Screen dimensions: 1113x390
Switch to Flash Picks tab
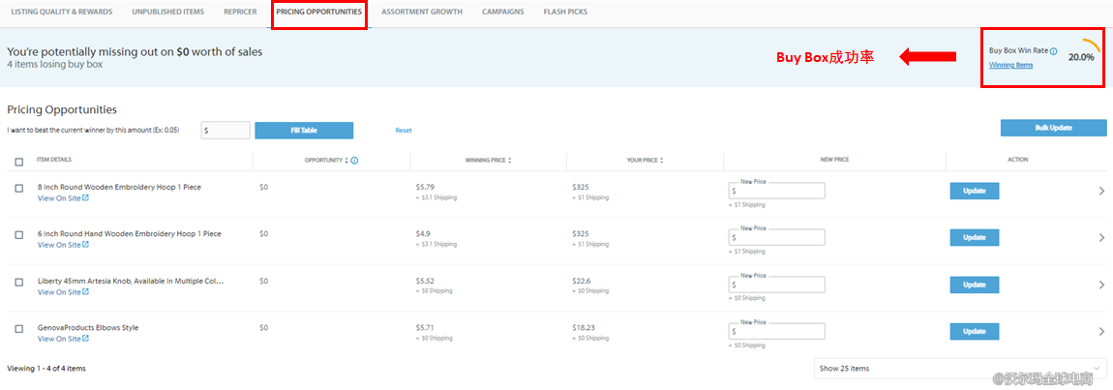[565, 12]
